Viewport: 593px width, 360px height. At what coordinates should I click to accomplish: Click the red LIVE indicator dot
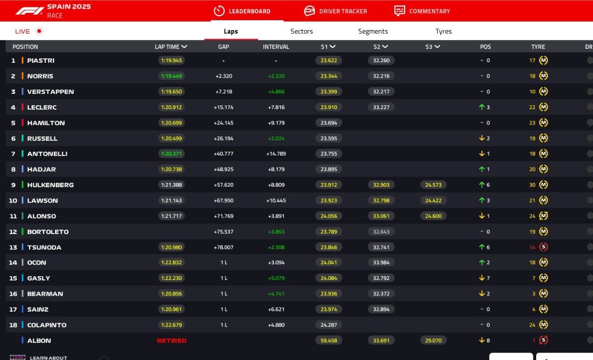39,31
